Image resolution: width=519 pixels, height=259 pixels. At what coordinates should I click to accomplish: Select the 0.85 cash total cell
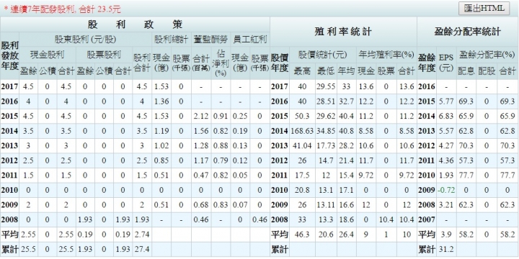(161, 160)
